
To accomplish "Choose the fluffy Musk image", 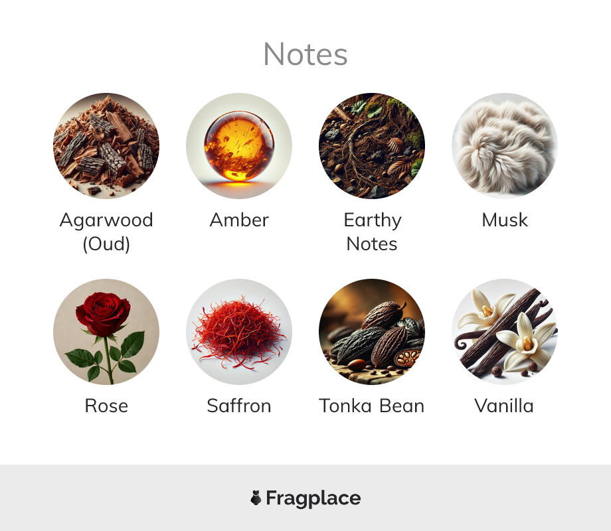I will (x=505, y=146).
